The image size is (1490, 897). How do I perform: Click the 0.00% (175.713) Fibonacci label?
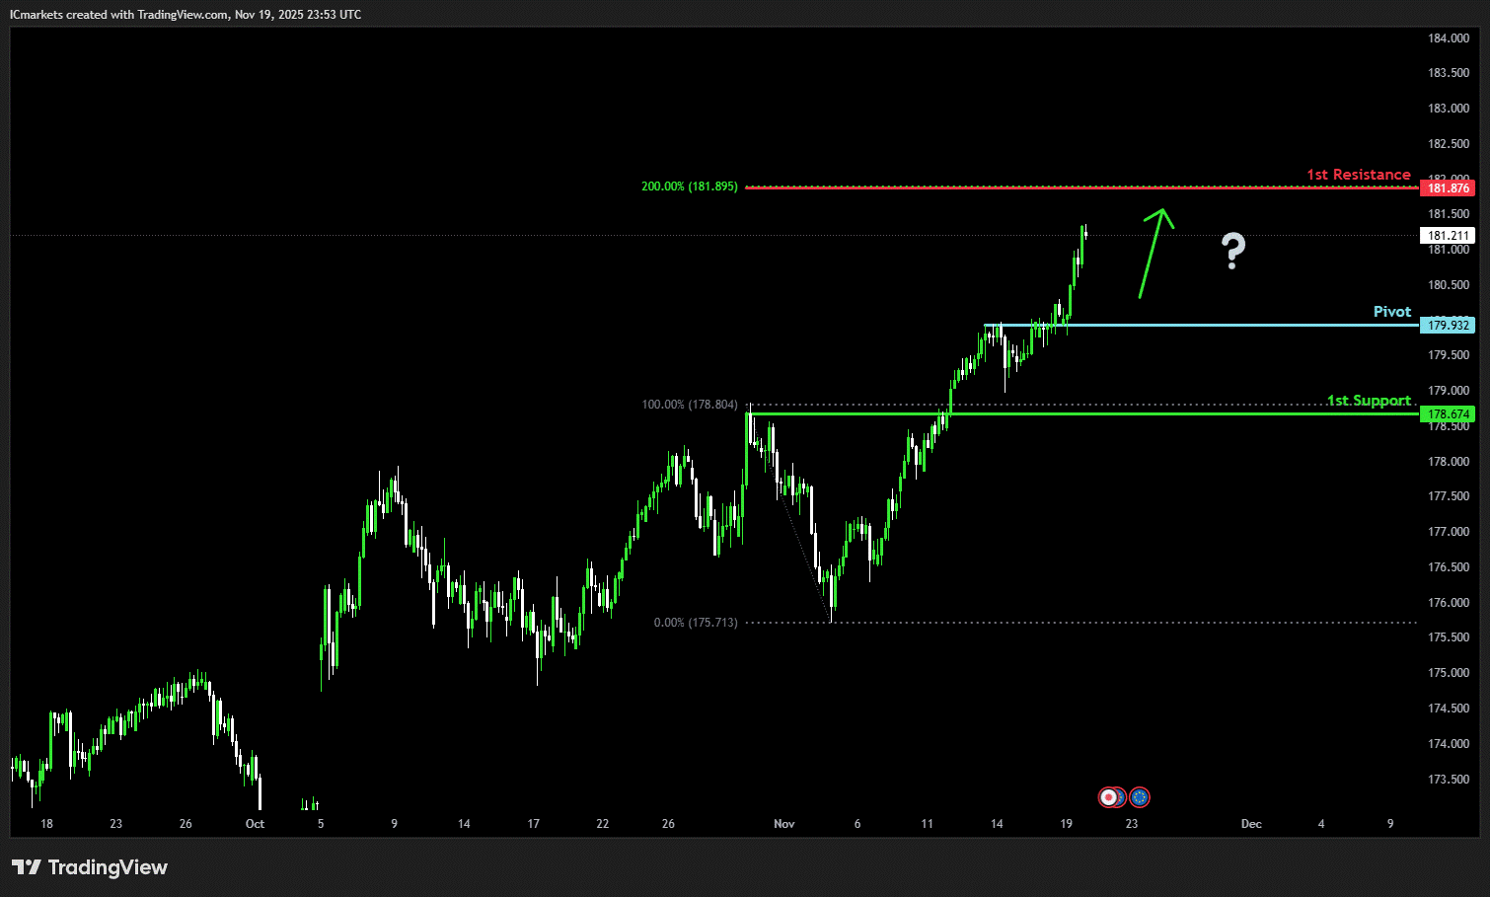point(695,623)
